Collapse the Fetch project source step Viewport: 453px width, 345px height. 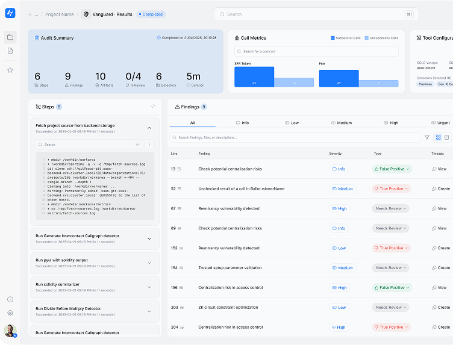[149, 128]
